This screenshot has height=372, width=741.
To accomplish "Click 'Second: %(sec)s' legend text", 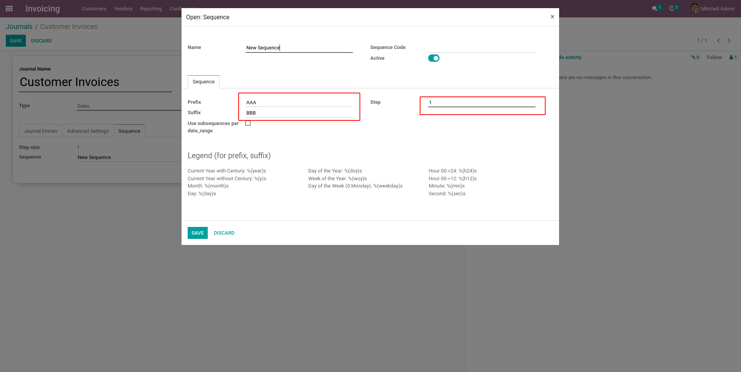I will click(x=447, y=194).
